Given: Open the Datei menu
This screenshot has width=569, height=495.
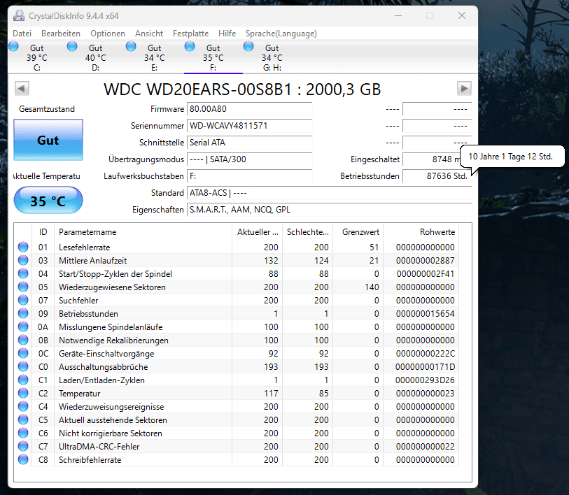Looking at the screenshot, I should pos(22,34).
